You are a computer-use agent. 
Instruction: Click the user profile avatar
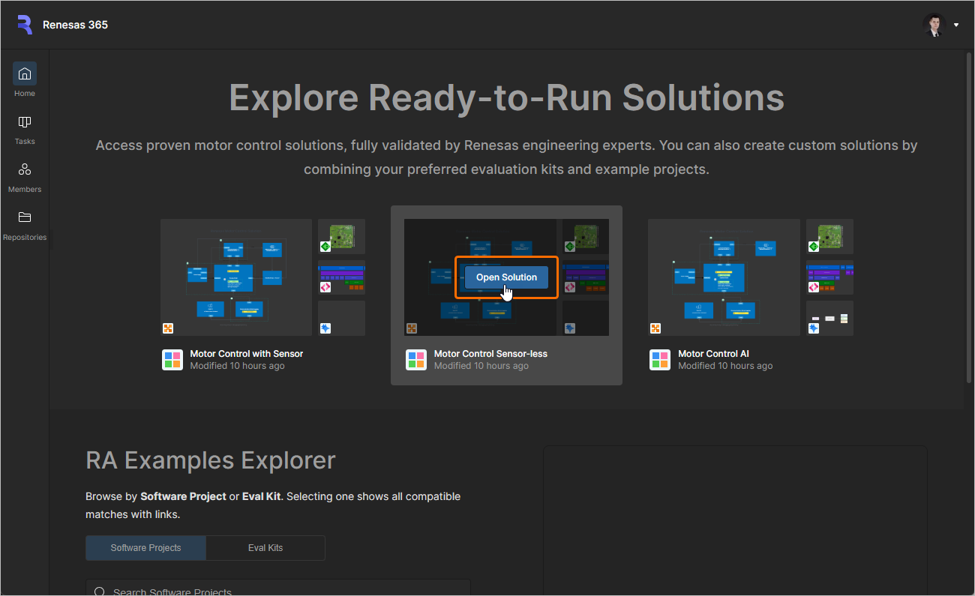[x=934, y=25]
